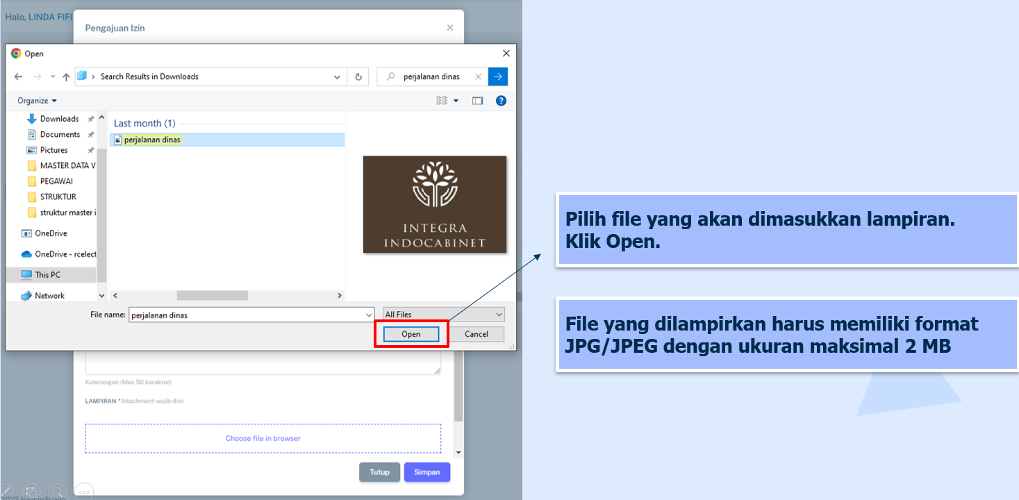Toggle the preview pane icon
The image size is (1019, 500).
(477, 101)
